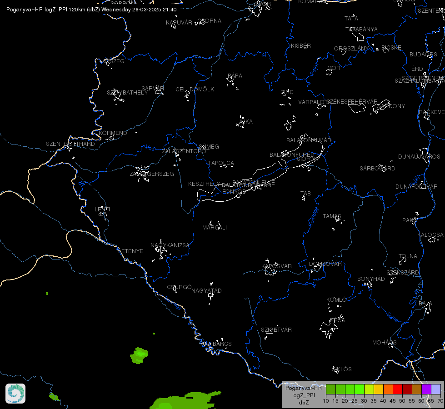Click the KAPUVÁR city label
The image size is (445, 409).
pyautogui.click(x=179, y=22)
